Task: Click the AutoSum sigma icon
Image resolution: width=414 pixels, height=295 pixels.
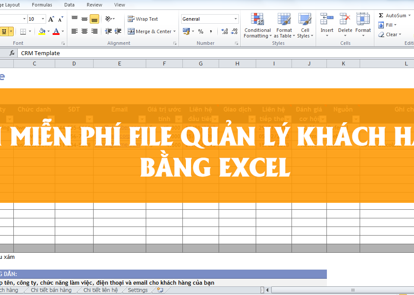Action: tap(381, 16)
